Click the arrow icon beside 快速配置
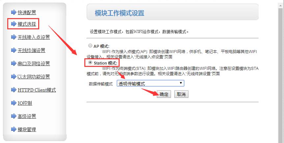284x143 pixels. (x=14, y=12)
